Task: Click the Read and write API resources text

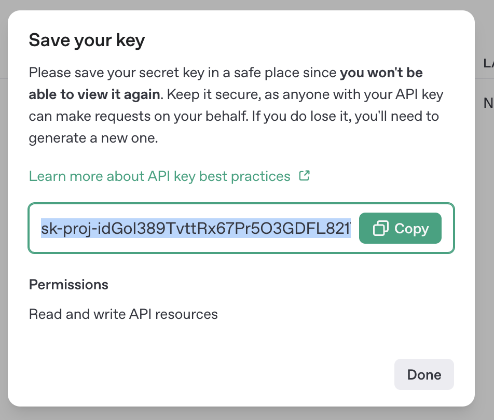Action: [x=123, y=314]
